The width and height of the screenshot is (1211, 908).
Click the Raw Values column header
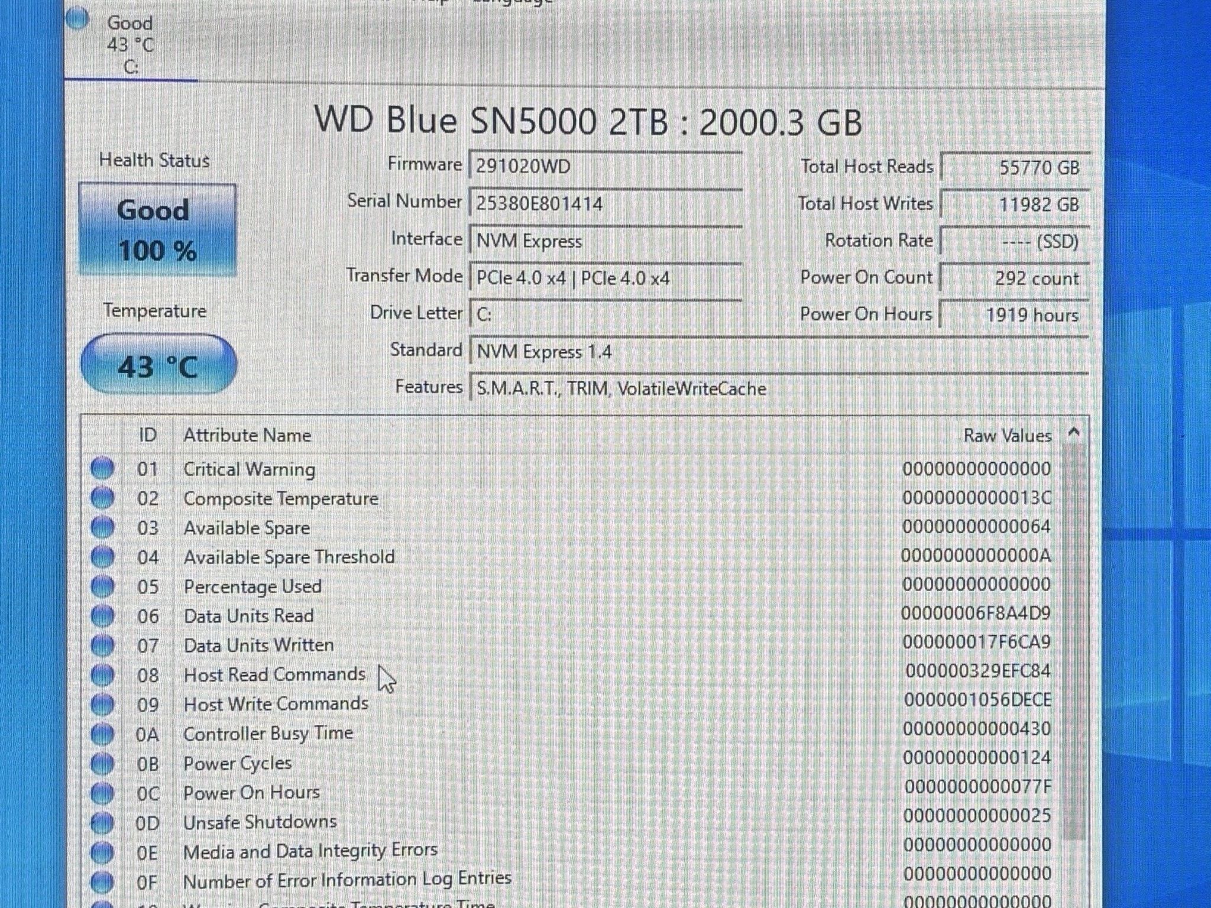pos(1008,436)
